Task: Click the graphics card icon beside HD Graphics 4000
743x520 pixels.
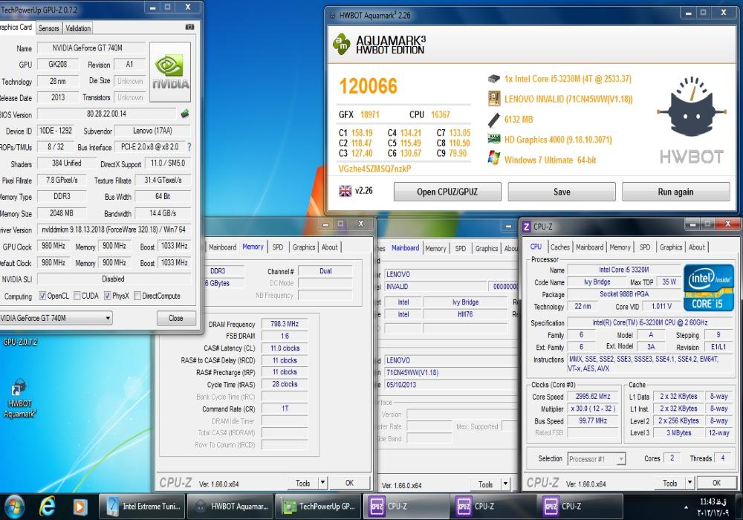Action: pyautogui.click(x=494, y=139)
